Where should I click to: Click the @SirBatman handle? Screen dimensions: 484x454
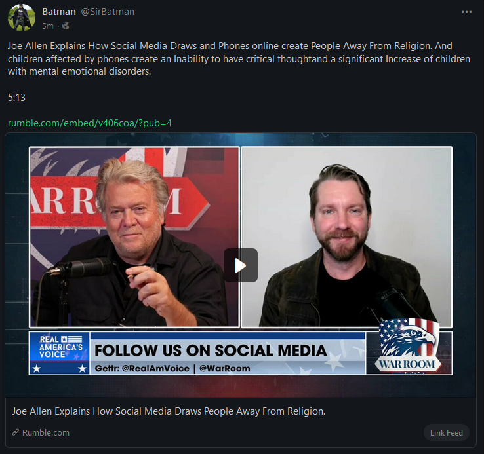point(108,12)
